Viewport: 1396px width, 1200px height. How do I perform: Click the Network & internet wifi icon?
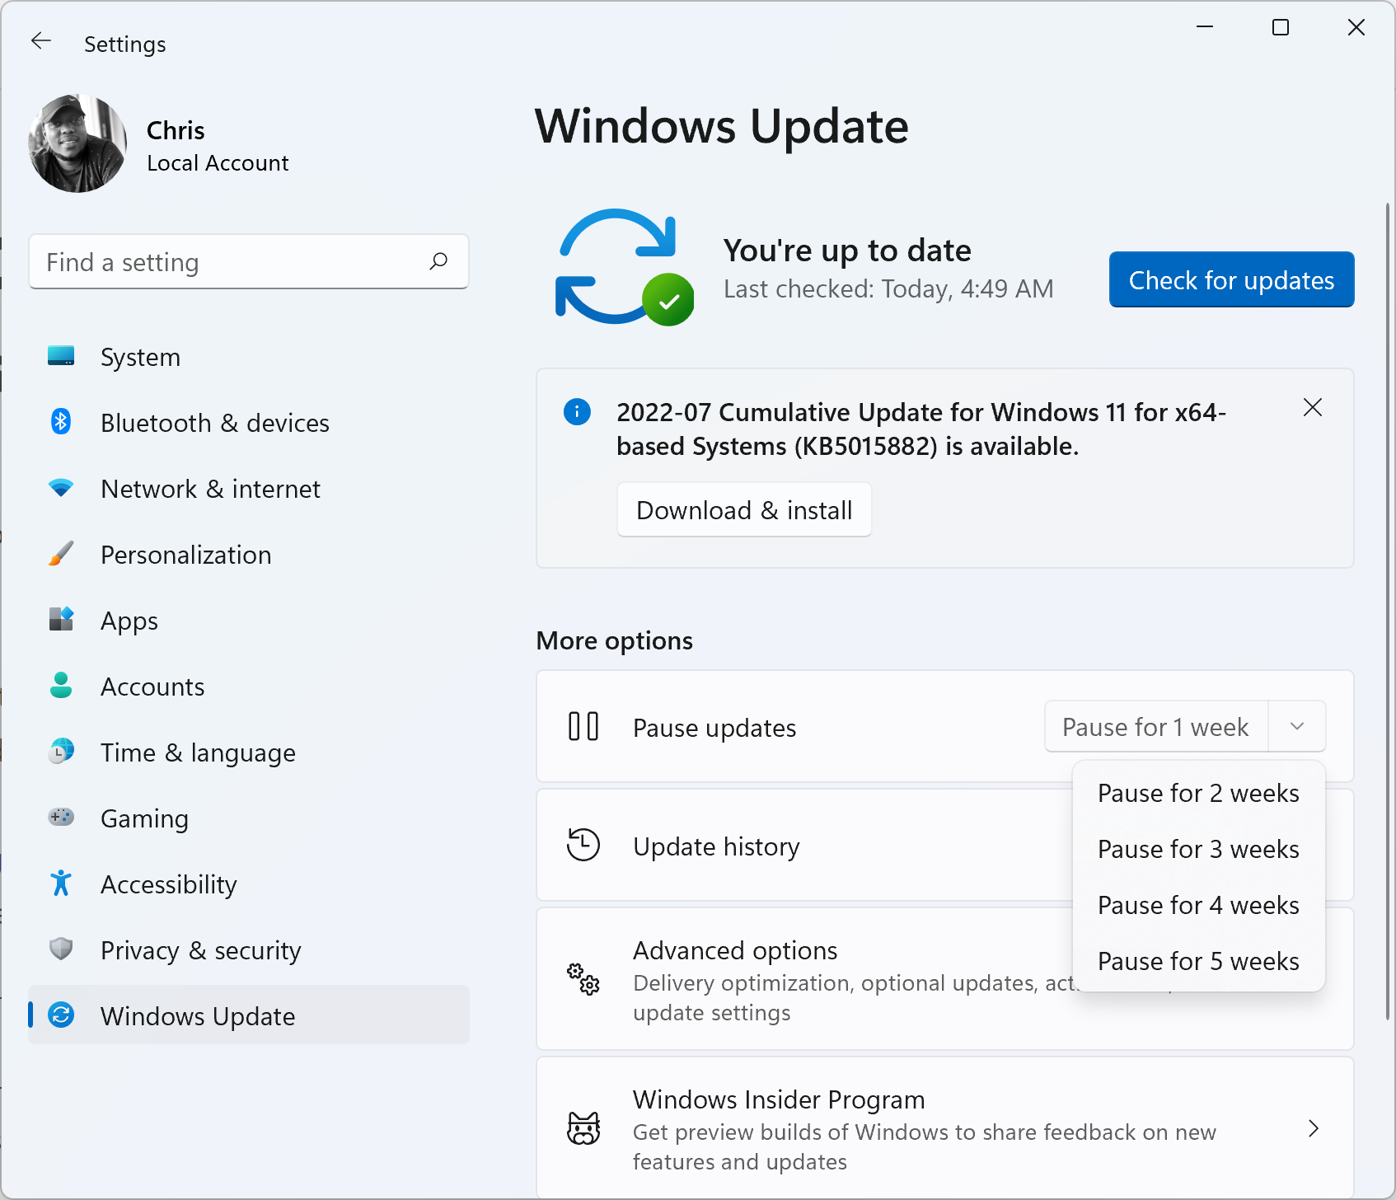[x=61, y=488]
